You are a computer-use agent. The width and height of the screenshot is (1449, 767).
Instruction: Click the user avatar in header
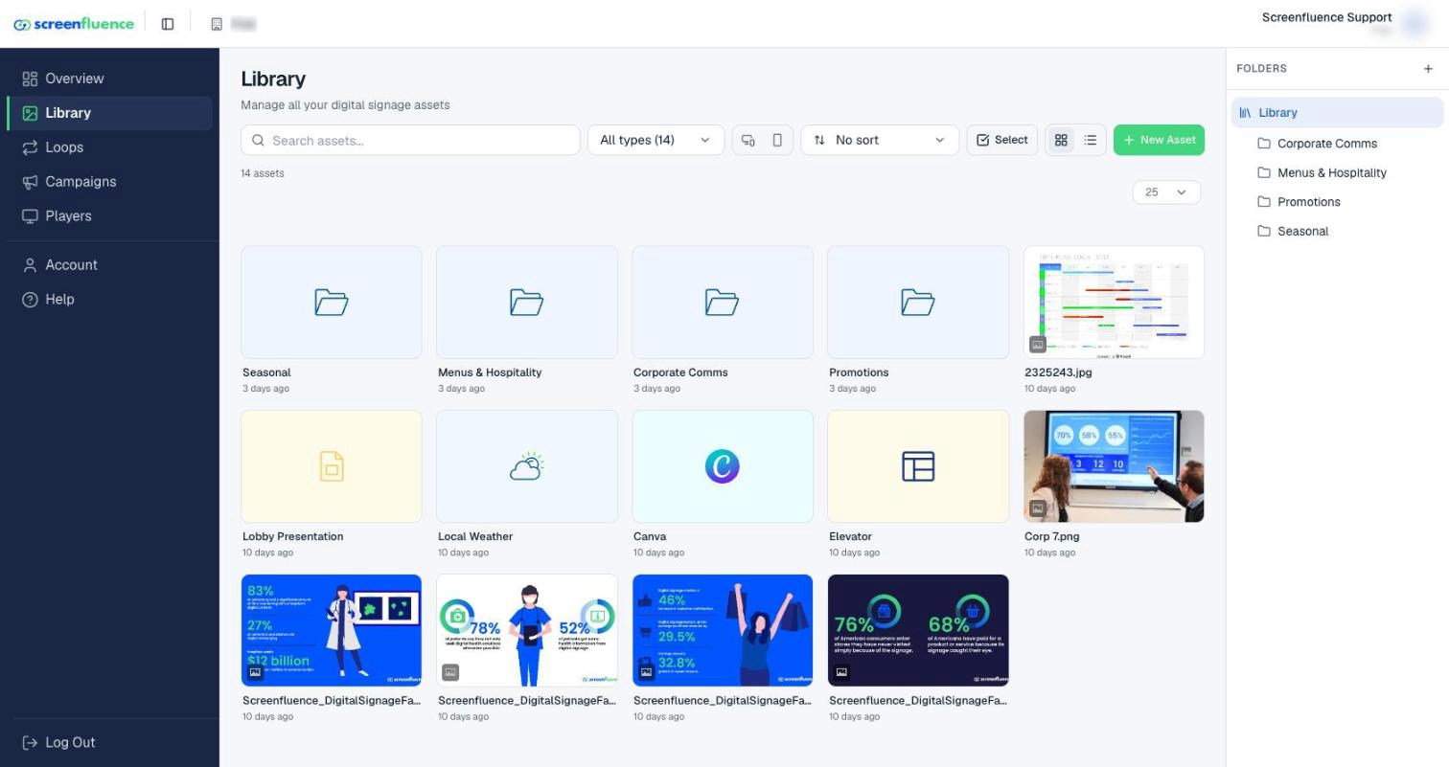click(1414, 23)
